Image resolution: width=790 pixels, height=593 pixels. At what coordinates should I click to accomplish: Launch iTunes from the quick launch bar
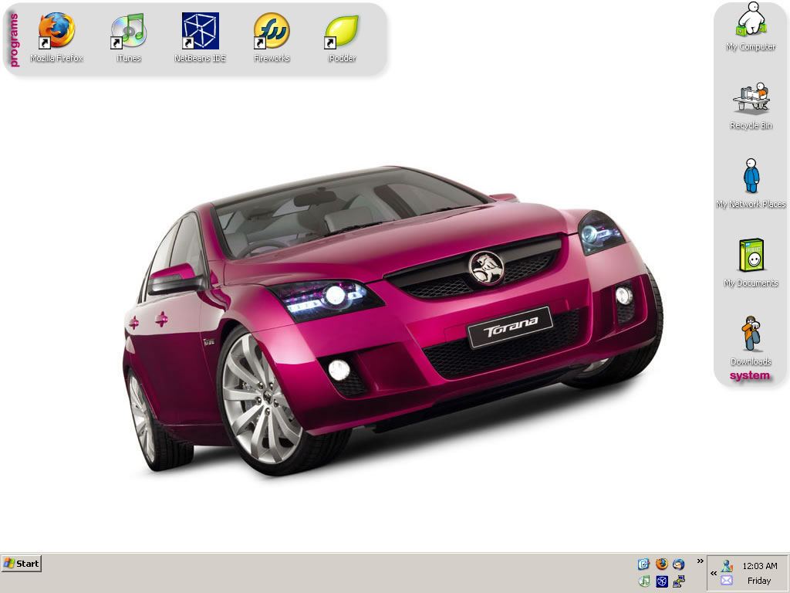(x=644, y=581)
